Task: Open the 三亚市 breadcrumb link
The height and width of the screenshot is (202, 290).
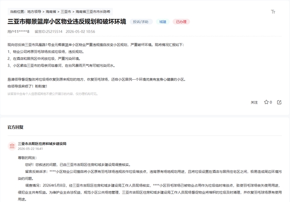Action: (66, 12)
